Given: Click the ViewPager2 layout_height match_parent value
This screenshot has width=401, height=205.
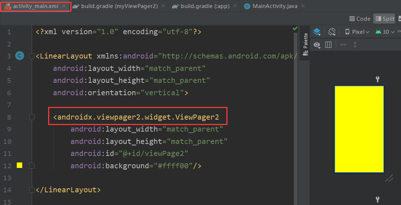Looking at the screenshot, I should click(x=197, y=141).
